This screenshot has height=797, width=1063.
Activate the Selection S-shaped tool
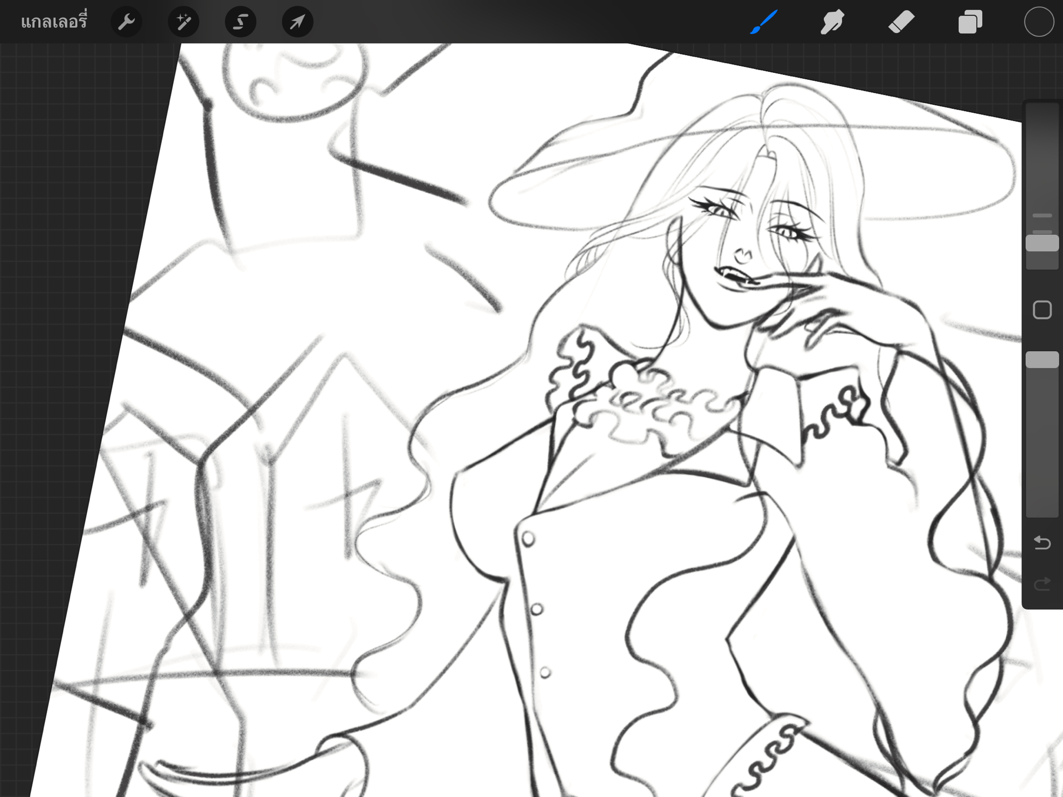240,22
